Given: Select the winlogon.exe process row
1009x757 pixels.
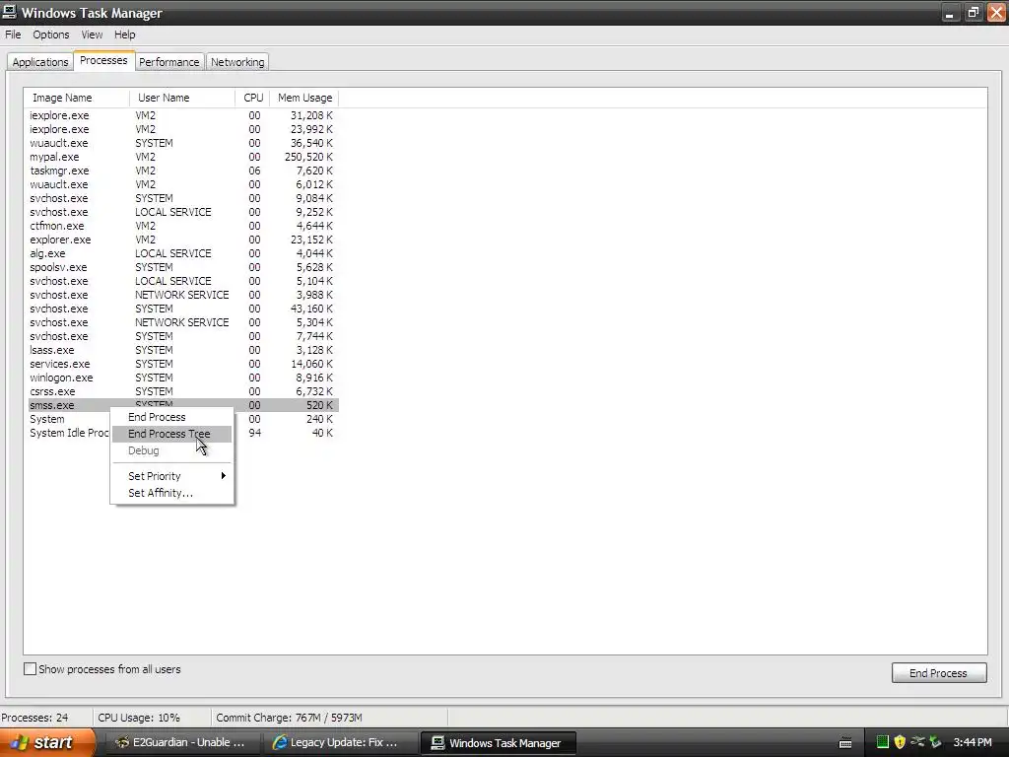Looking at the screenshot, I should pyautogui.click(x=183, y=378).
